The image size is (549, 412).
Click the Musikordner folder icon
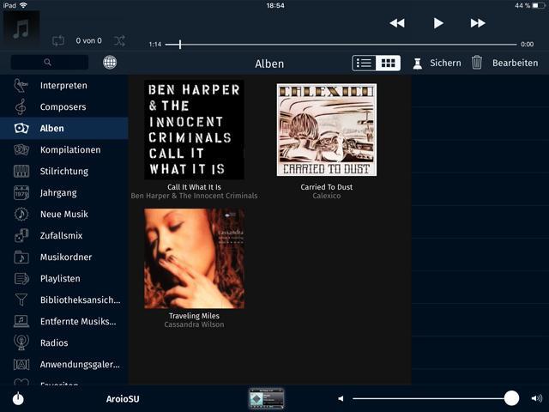[x=21, y=257]
